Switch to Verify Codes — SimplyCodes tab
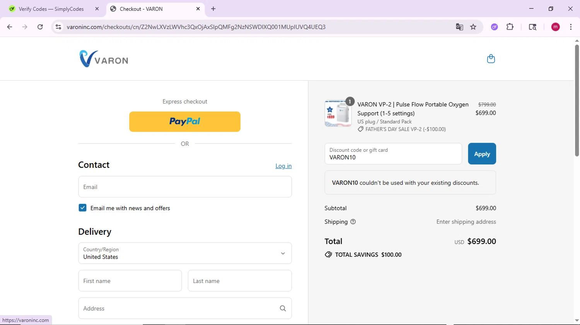This screenshot has width=580, height=325. (51, 9)
